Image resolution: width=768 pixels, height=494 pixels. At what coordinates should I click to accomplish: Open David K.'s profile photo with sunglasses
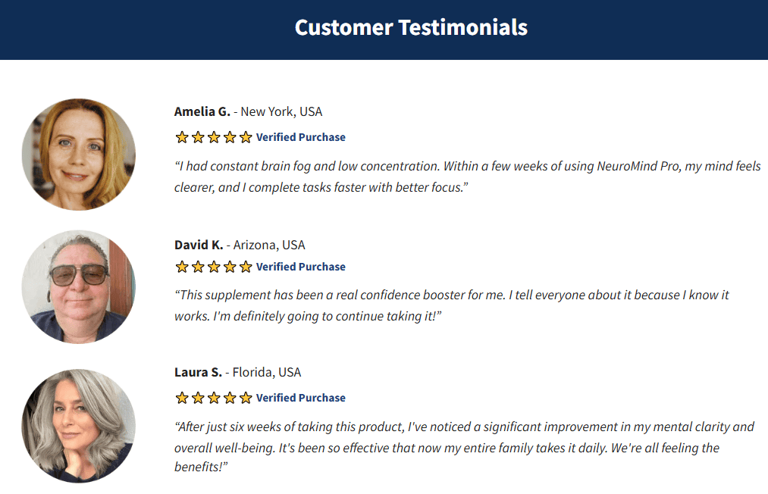78,287
